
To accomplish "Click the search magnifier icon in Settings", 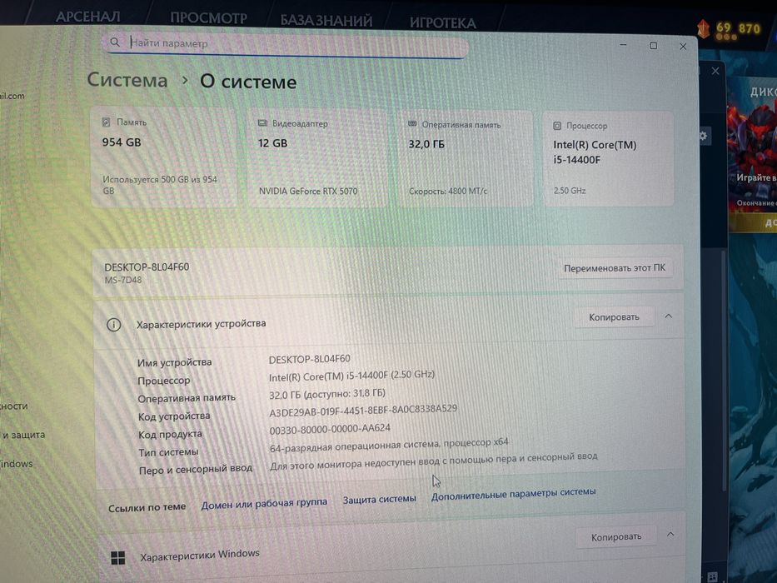I will tap(115, 42).
